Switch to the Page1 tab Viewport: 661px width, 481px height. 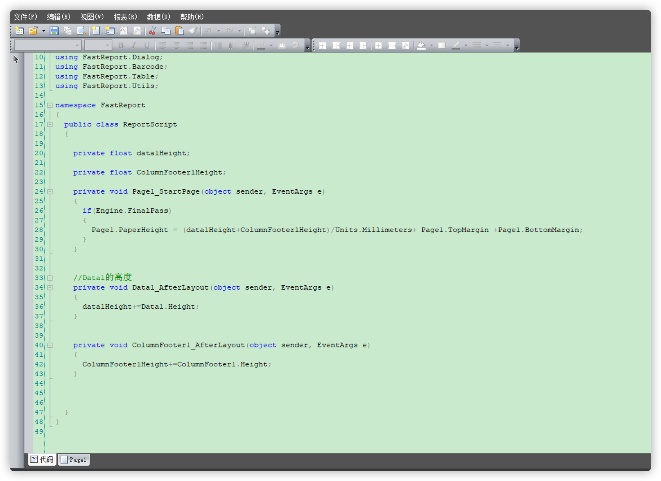click(x=74, y=460)
